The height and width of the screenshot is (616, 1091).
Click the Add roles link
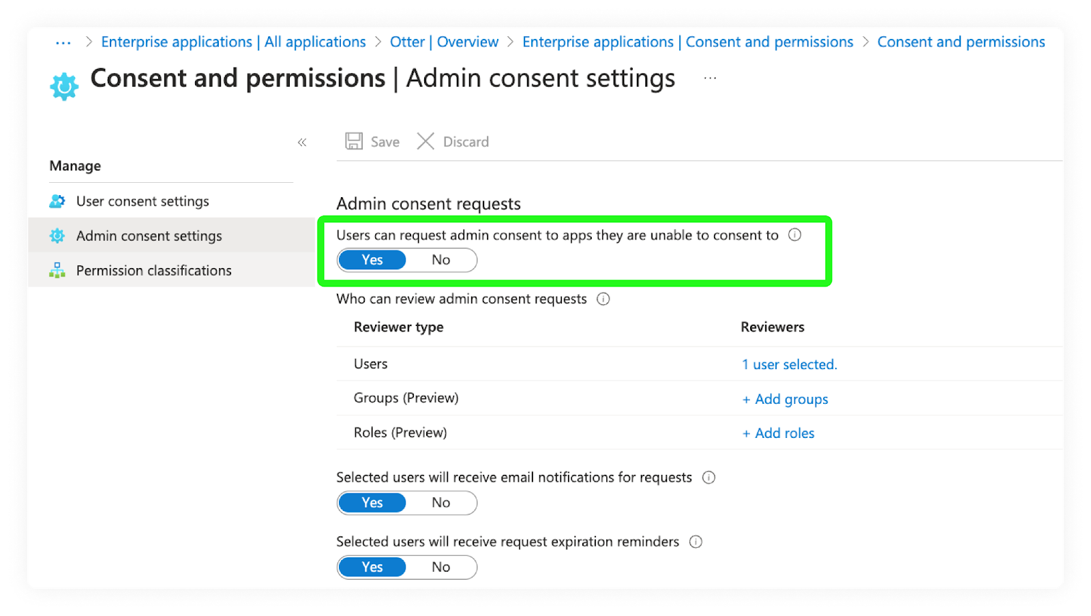[x=778, y=433]
